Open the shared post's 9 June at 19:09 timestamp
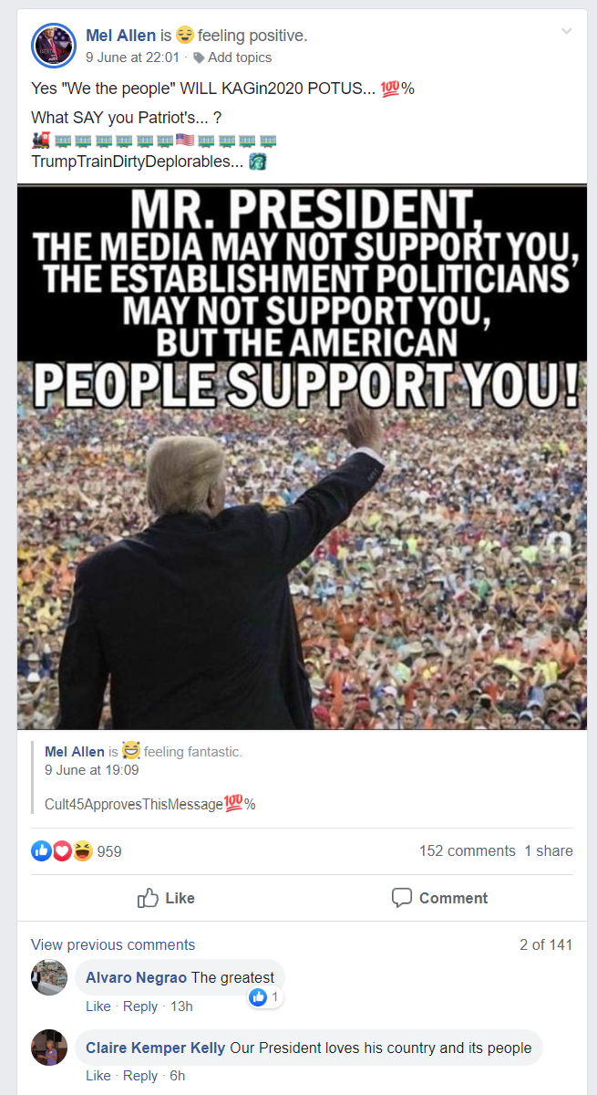 pyautogui.click(x=91, y=770)
